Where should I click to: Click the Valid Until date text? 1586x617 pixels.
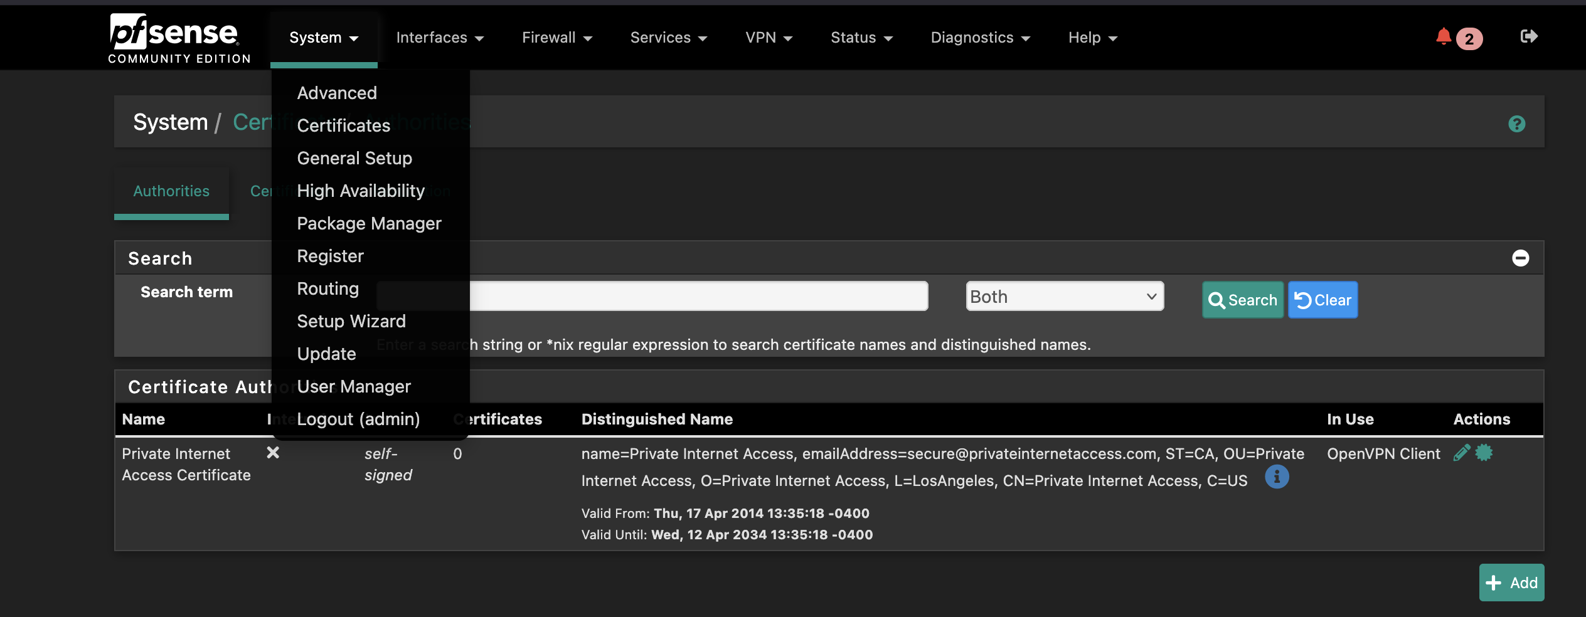coord(727,534)
